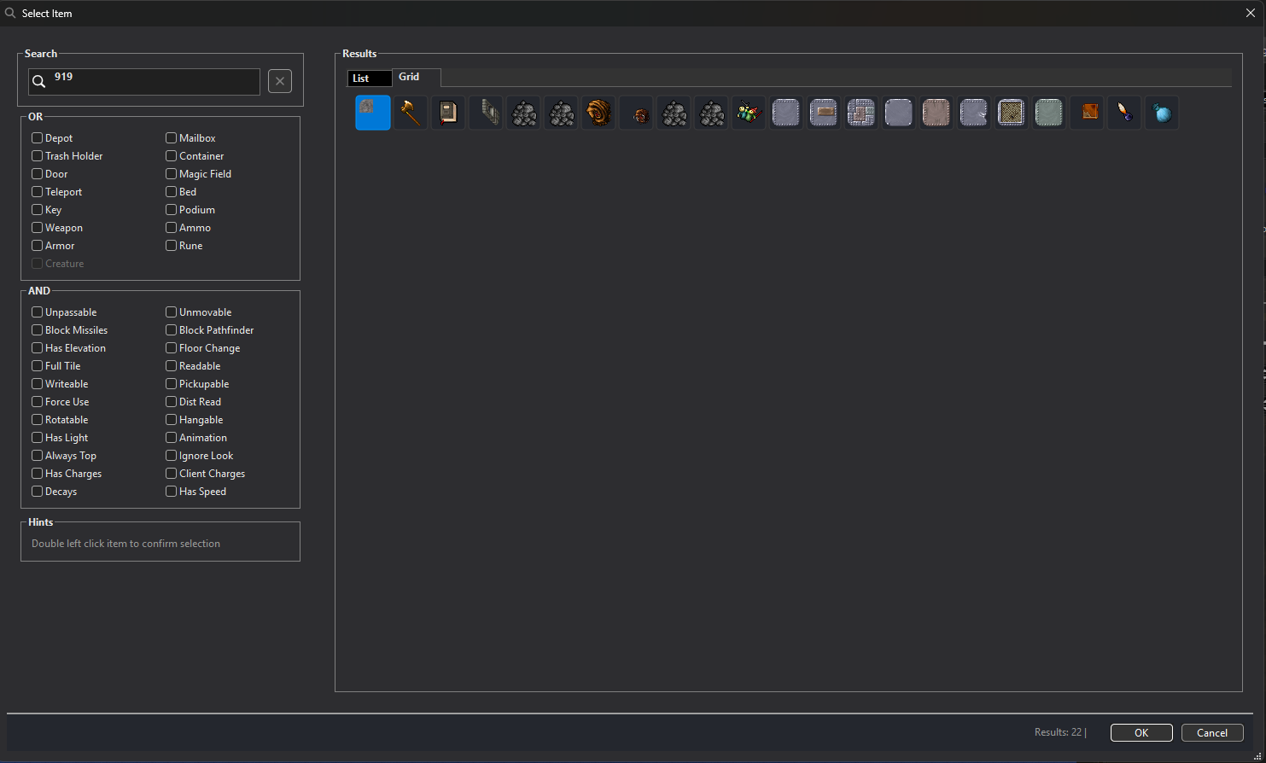Pick the stone stairs item icon
The width and height of the screenshot is (1266, 763).
[486, 113]
